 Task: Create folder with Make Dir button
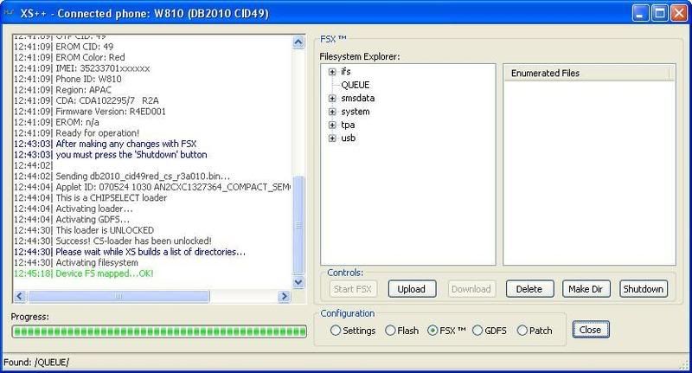pyautogui.click(x=587, y=289)
